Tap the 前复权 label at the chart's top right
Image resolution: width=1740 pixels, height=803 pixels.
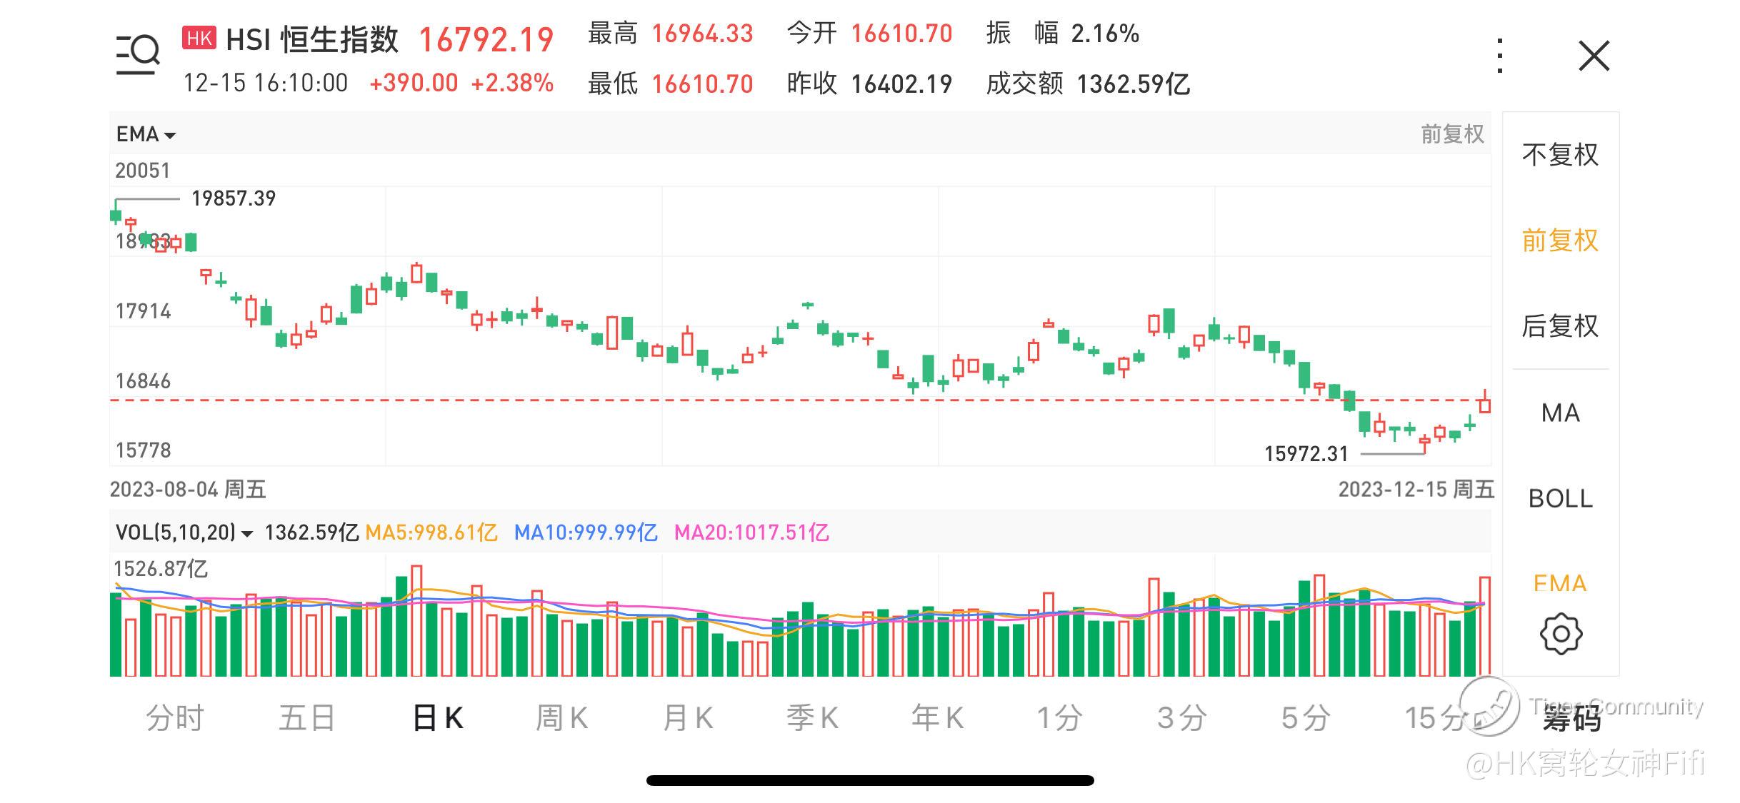tap(1451, 134)
